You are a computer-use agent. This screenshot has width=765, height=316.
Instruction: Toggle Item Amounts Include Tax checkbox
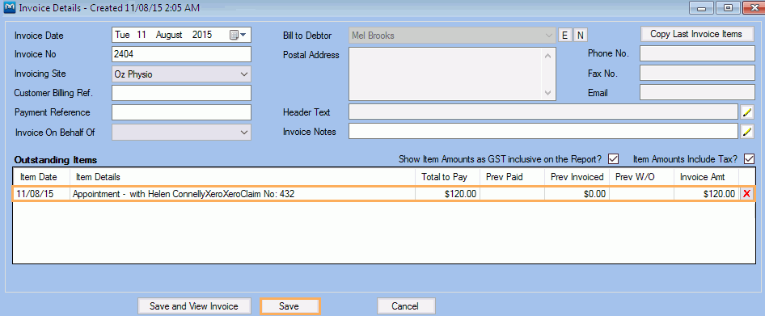click(750, 159)
